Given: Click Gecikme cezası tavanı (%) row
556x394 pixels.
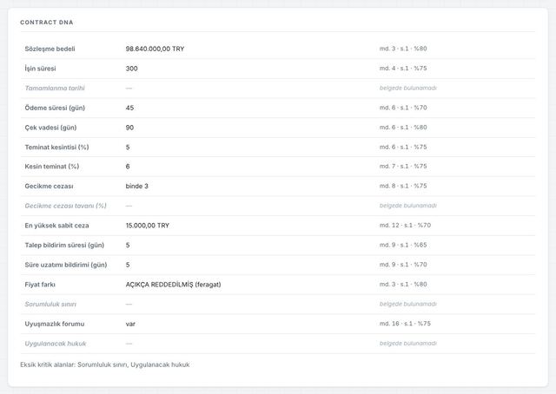Looking at the screenshot, I should (278, 206).
